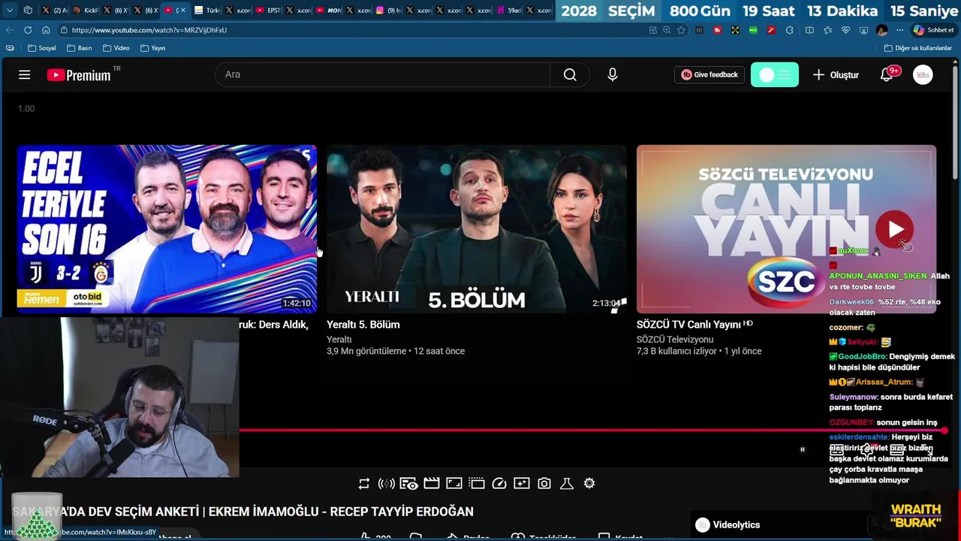Viewport: 961px width, 541px height.
Task: Click the search magnifier button
Action: point(570,74)
